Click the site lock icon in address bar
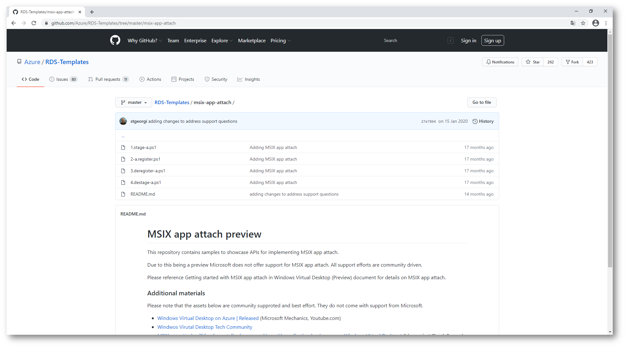Viewport: 626px width, 348px height. click(x=46, y=23)
